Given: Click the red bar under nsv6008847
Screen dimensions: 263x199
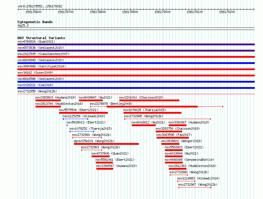Looking at the screenshot, I should 91,100.
